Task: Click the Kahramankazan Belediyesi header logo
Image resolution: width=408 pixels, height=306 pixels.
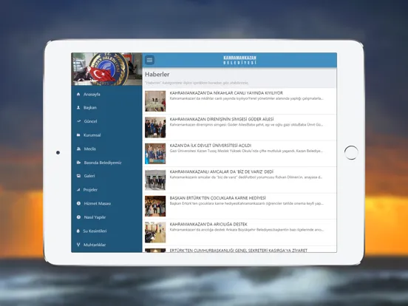Action: 239,60
